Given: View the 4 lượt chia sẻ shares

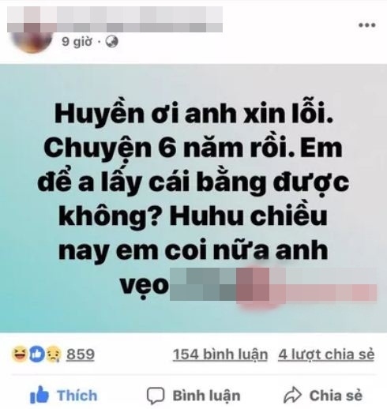Looking at the screenshot, I should [x=326, y=355].
